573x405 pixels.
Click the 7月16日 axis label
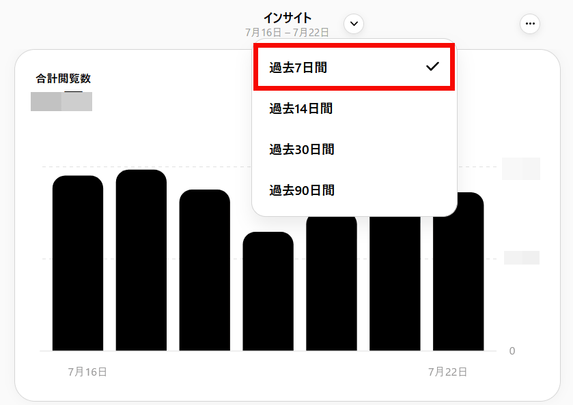click(x=87, y=372)
